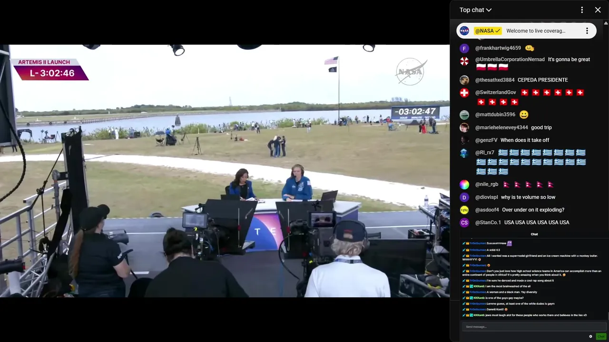
Task: Click the emoji in @frankhartwig4659's message
Action: coord(530,48)
